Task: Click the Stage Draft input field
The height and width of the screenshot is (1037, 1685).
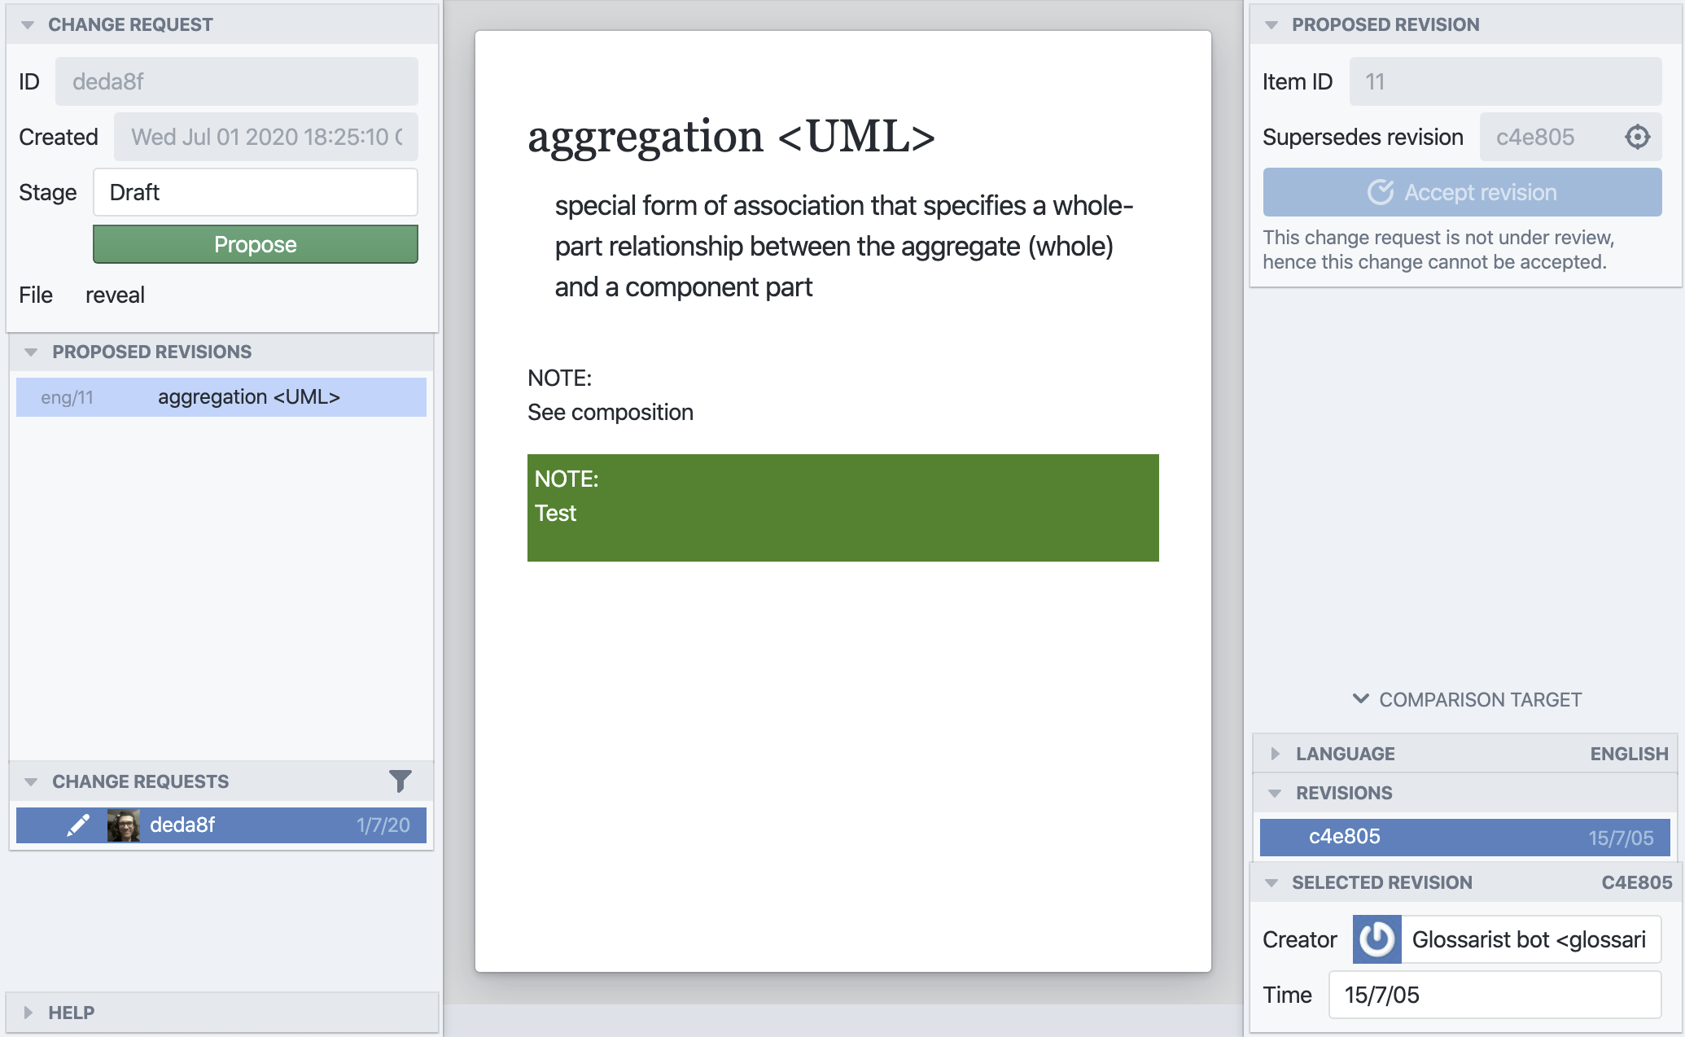Action: point(256,192)
